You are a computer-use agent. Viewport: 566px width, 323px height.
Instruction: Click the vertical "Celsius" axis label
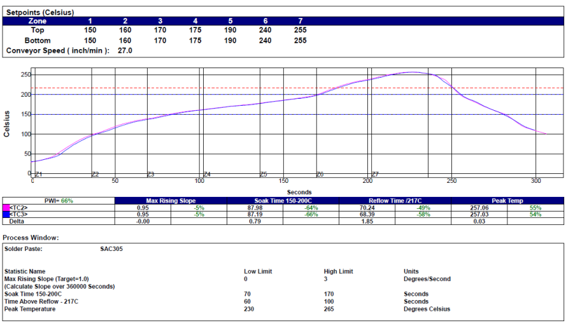6,124
